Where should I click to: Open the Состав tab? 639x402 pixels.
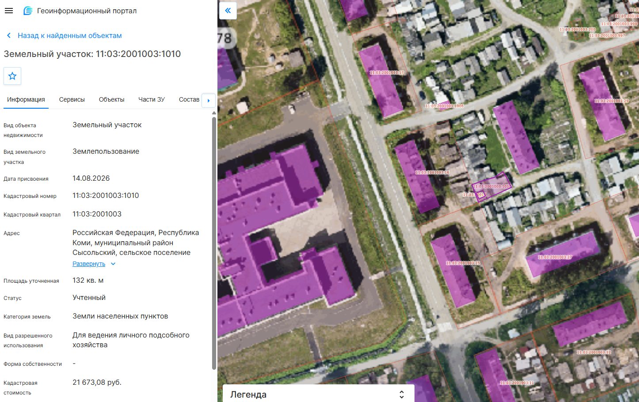[x=189, y=99]
